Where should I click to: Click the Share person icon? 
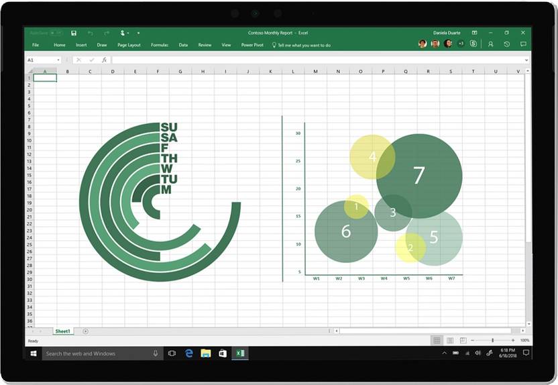tap(490, 44)
